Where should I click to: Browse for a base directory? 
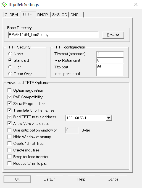(113, 35)
